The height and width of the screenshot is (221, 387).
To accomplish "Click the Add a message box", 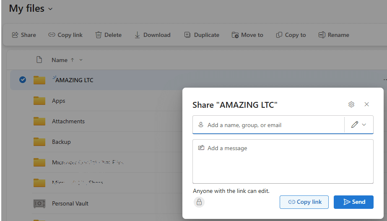I will [x=283, y=161].
